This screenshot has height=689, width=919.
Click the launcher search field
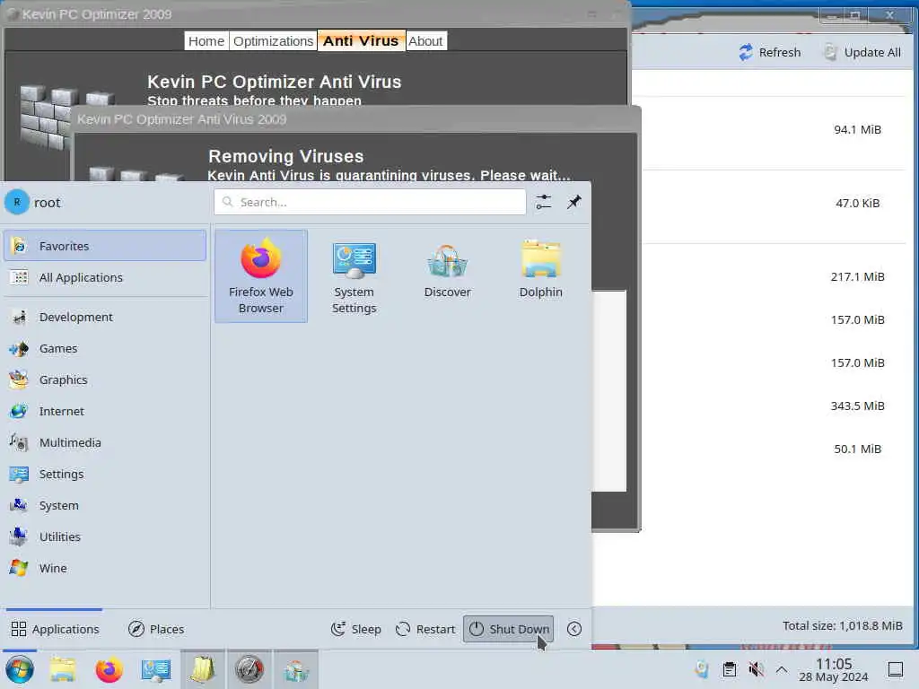pyautogui.click(x=370, y=202)
